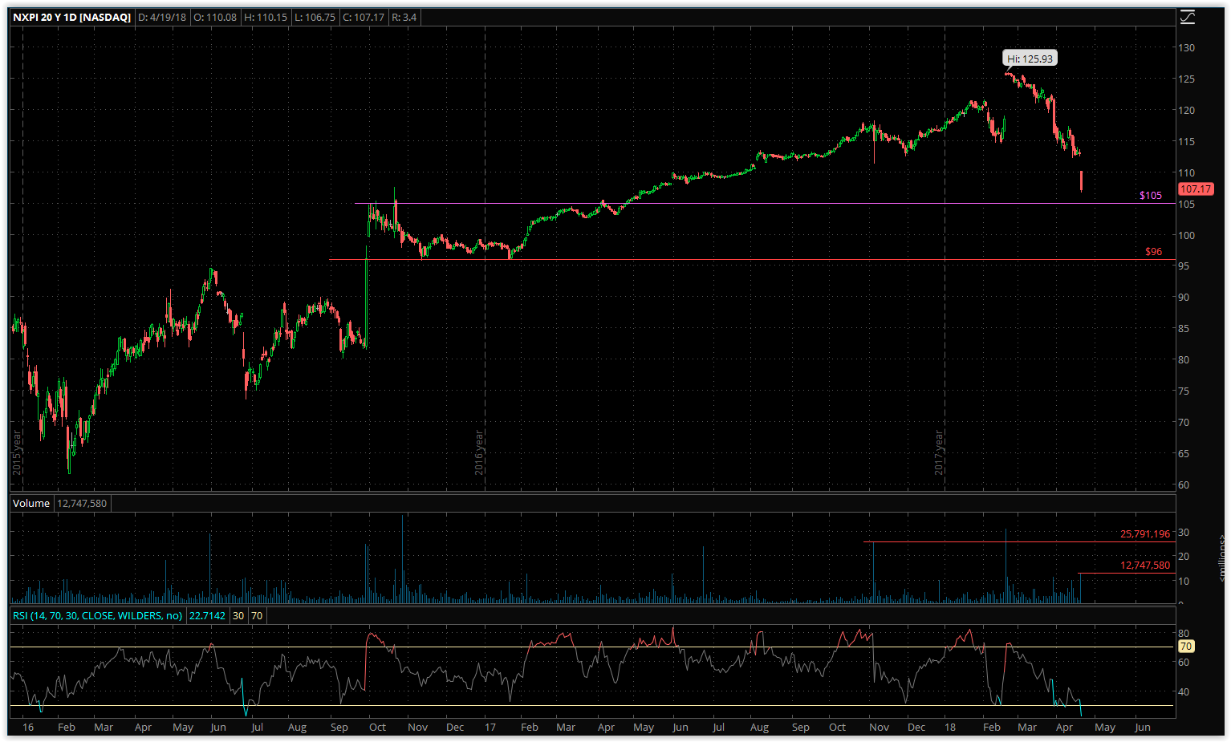Click the Volume study label
The height and width of the screenshot is (742, 1231).
pos(31,503)
